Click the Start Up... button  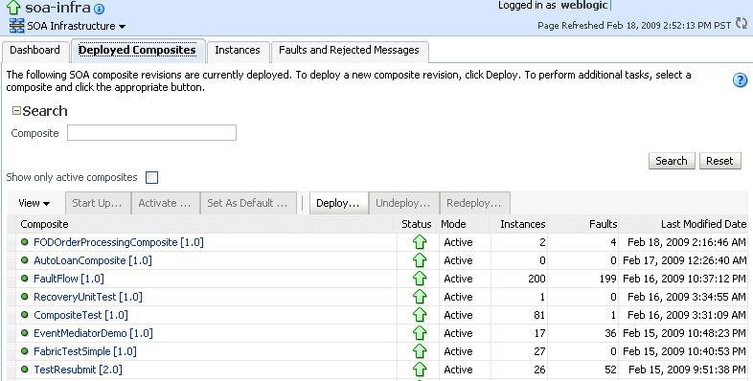click(x=97, y=203)
